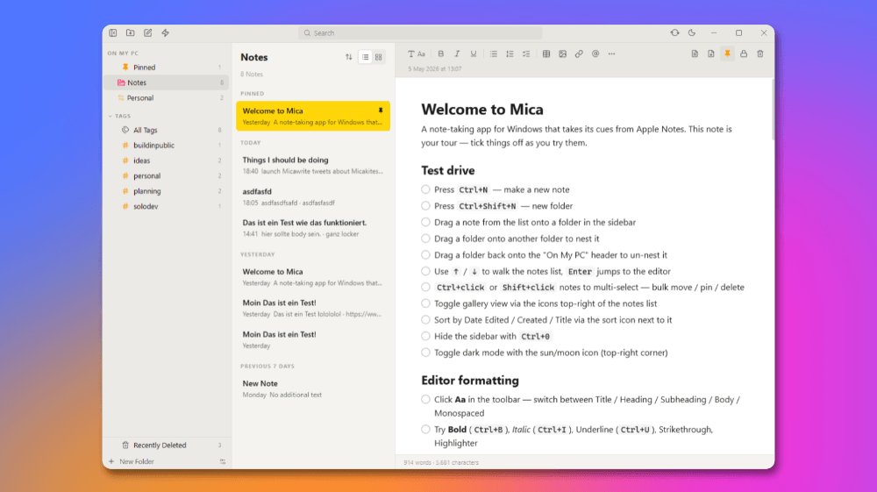This screenshot has height=492, width=877.
Task: Insert an image
Action: [563, 54]
